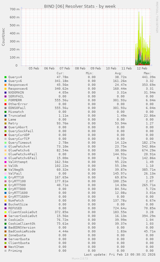Select the NXDOMAIN legend label
The image size is (160, 262).
(x=16, y=93)
